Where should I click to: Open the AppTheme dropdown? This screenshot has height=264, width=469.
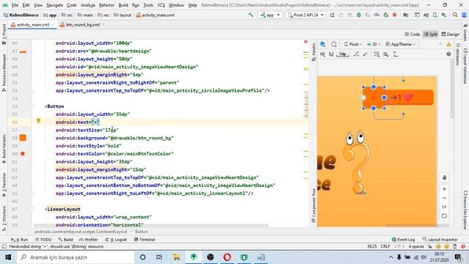pyautogui.click(x=401, y=44)
